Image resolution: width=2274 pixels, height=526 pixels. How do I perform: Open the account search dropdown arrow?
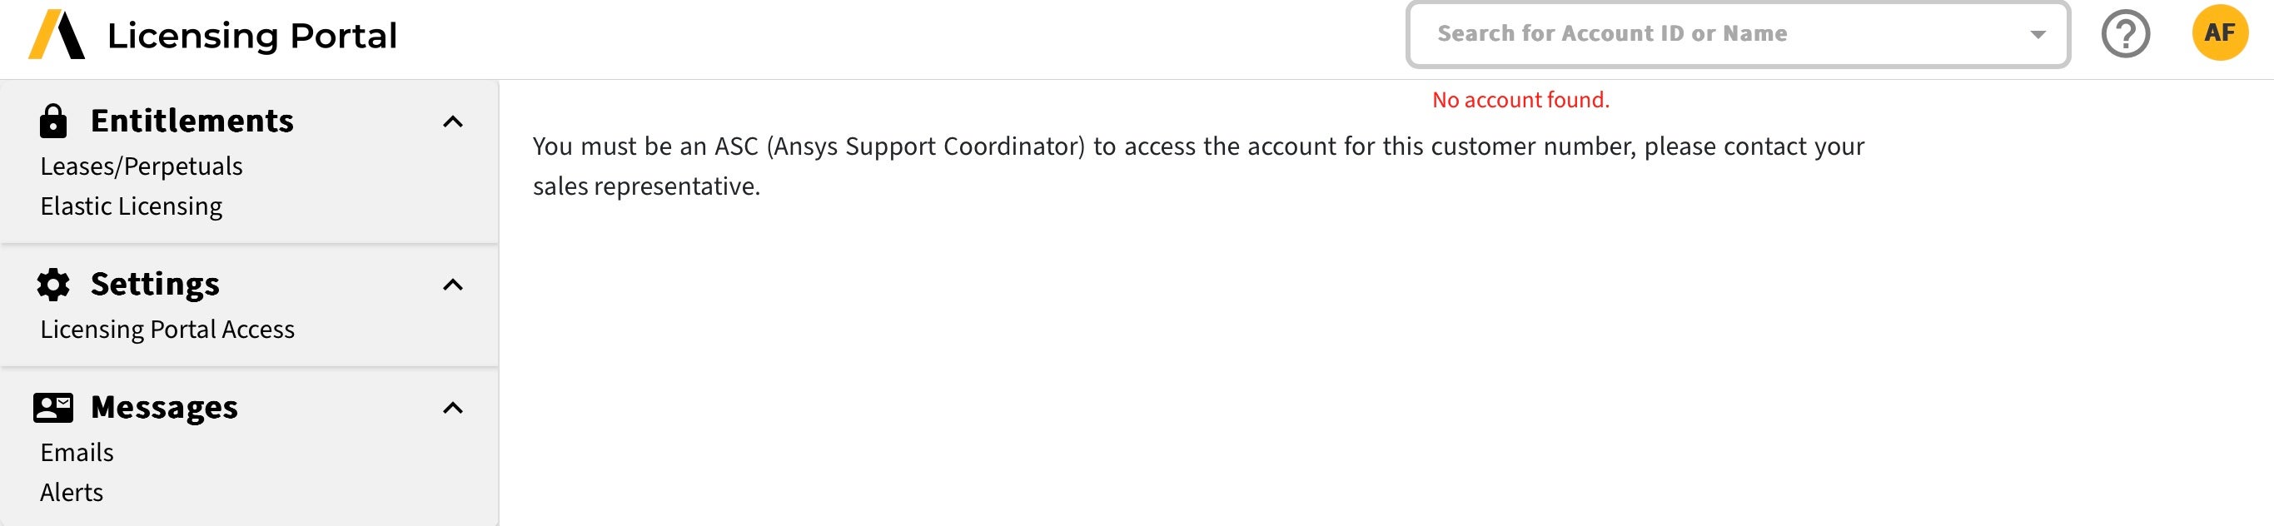point(2038,34)
